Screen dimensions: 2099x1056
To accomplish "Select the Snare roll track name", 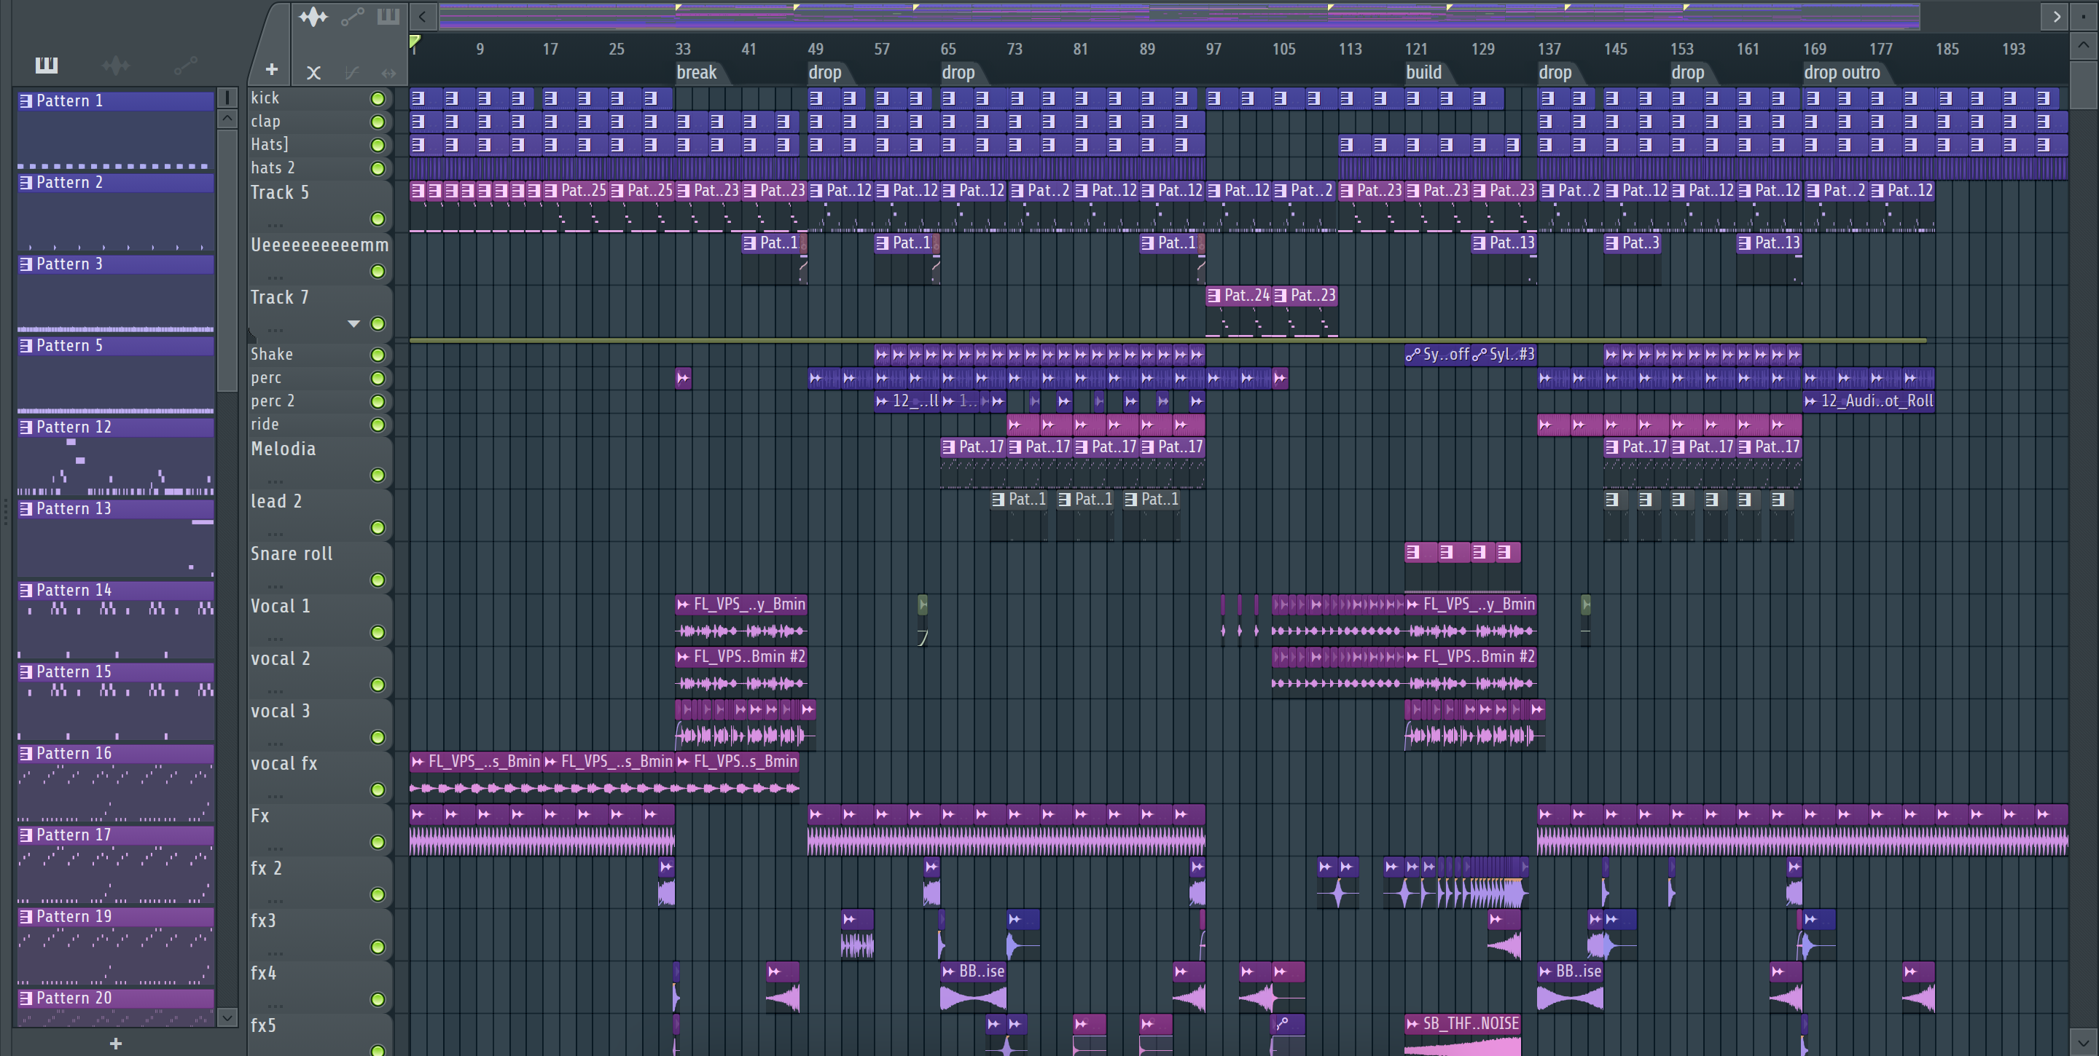I will pyautogui.click(x=292, y=554).
